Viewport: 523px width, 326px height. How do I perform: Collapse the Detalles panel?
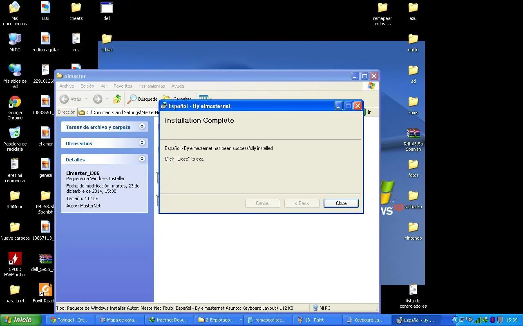coord(142,159)
